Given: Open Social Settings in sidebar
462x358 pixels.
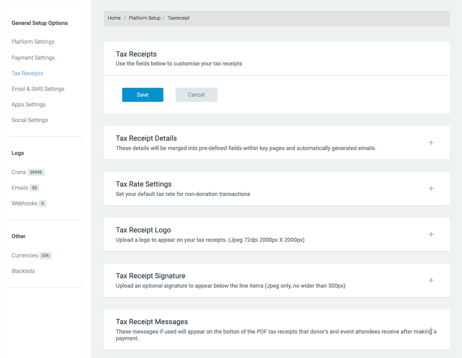Looking at the screenshot, I should click(29, 120).
